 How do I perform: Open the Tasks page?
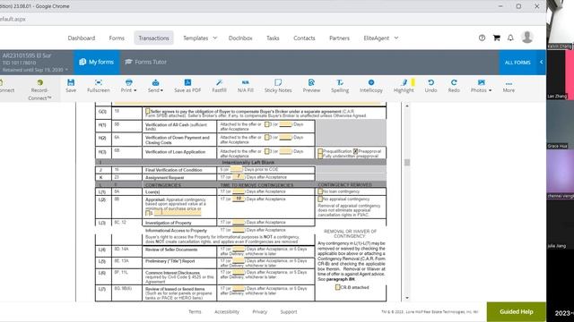point(273,38)
